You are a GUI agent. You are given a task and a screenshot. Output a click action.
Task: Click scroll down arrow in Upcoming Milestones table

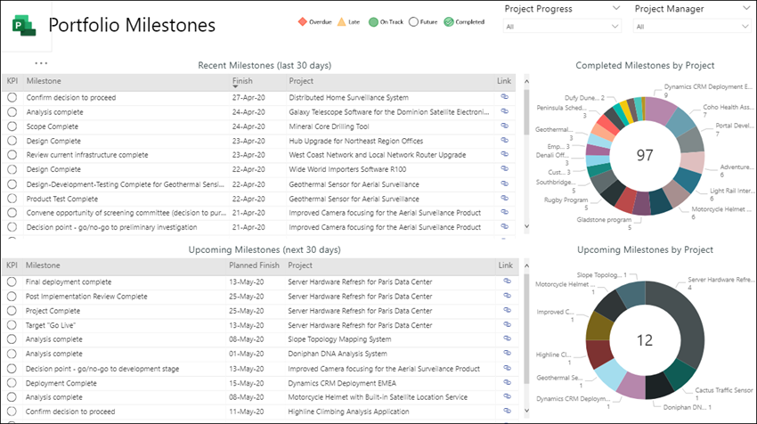[526, 411]
